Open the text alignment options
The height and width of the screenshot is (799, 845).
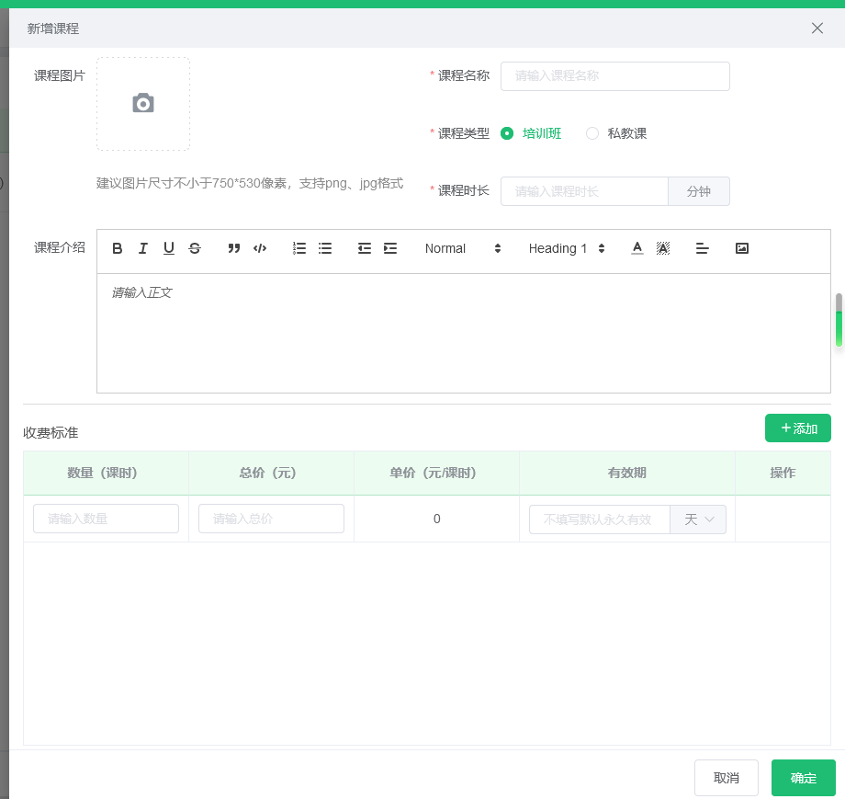pos(703,248)
